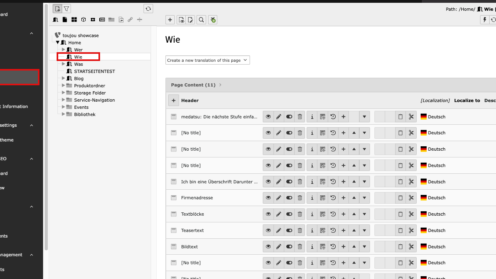Open 'Create a new translation' dropdown
496x279 pixels.
pos(207,60)
